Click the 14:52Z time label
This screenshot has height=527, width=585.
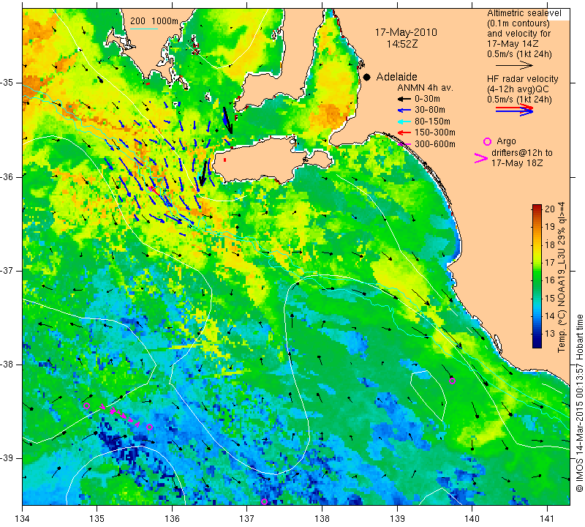[401, 44]
